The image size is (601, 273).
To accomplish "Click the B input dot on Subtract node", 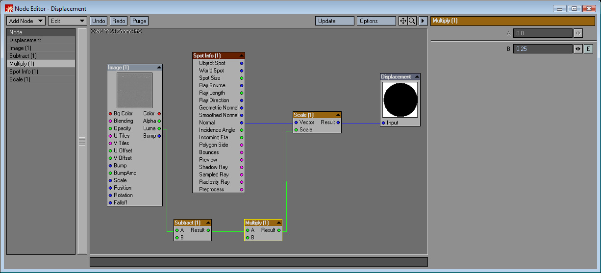I will pos(177,238).
